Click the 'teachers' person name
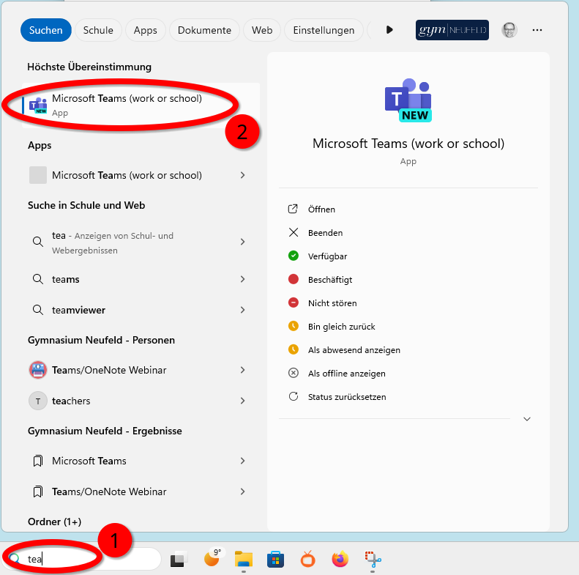 click(x=71, y=401)
